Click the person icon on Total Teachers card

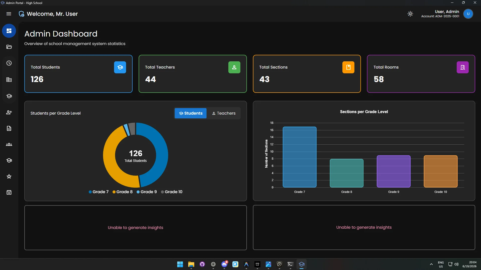[x=234, y=67]
